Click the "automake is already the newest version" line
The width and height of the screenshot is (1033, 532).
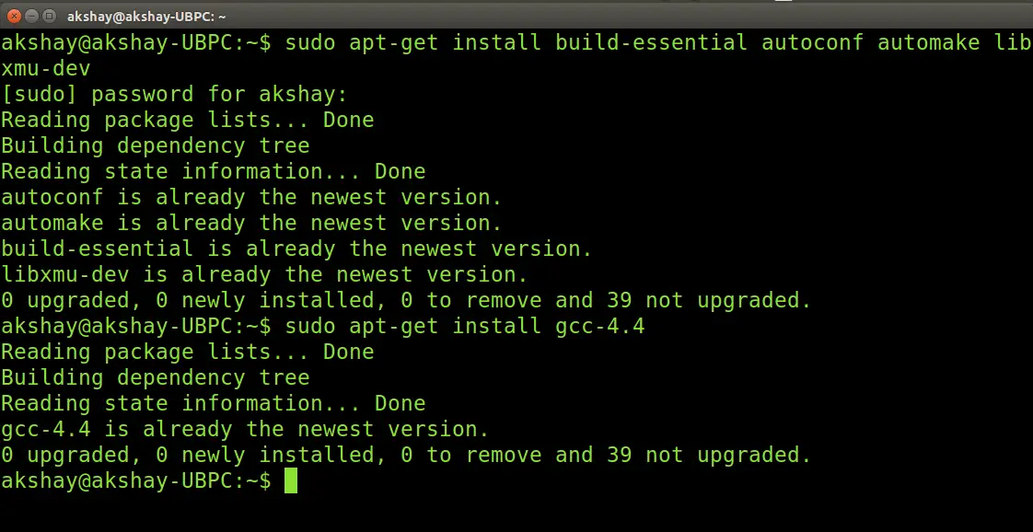[251, 223]
